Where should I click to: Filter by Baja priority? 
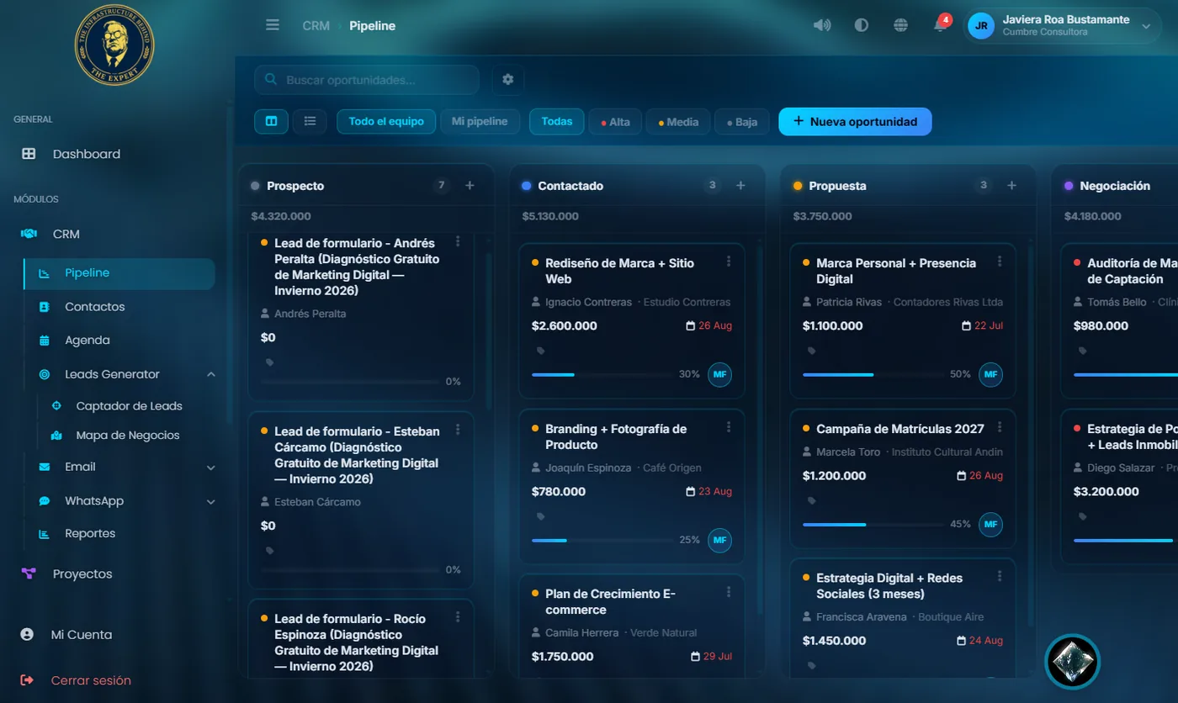[742, 122]
